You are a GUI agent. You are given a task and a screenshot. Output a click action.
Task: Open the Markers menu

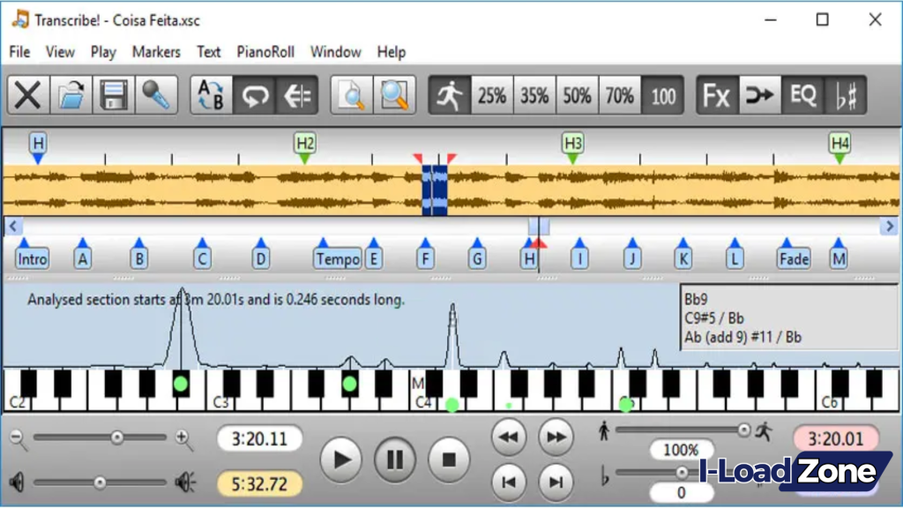(156, 52)
